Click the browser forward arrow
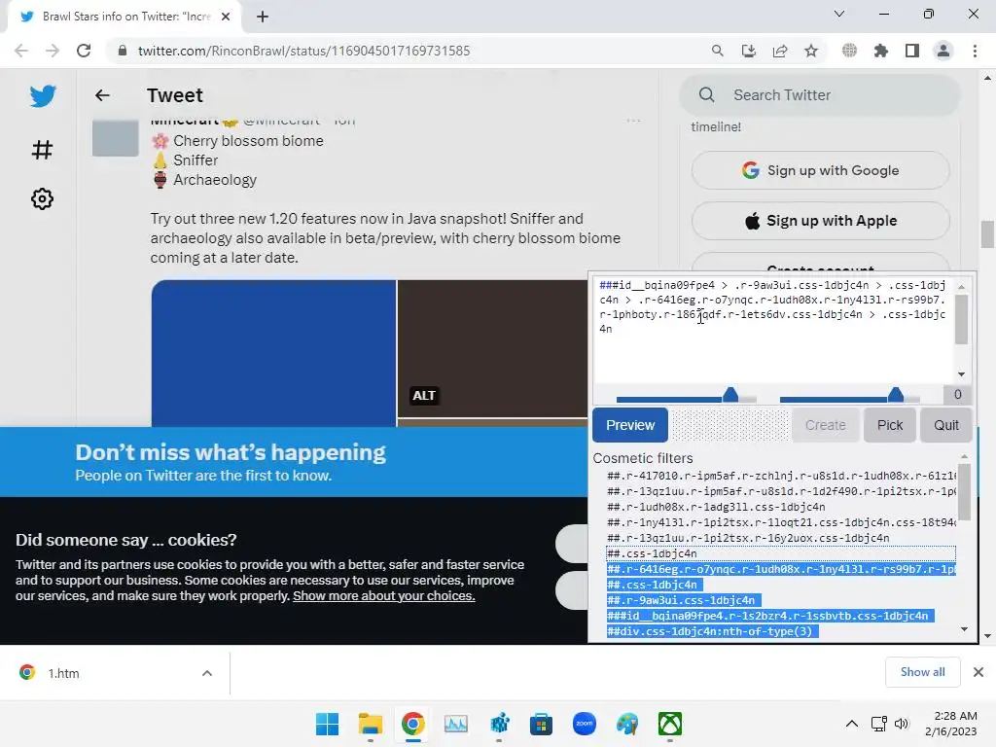996x747 pixels. 53,51
